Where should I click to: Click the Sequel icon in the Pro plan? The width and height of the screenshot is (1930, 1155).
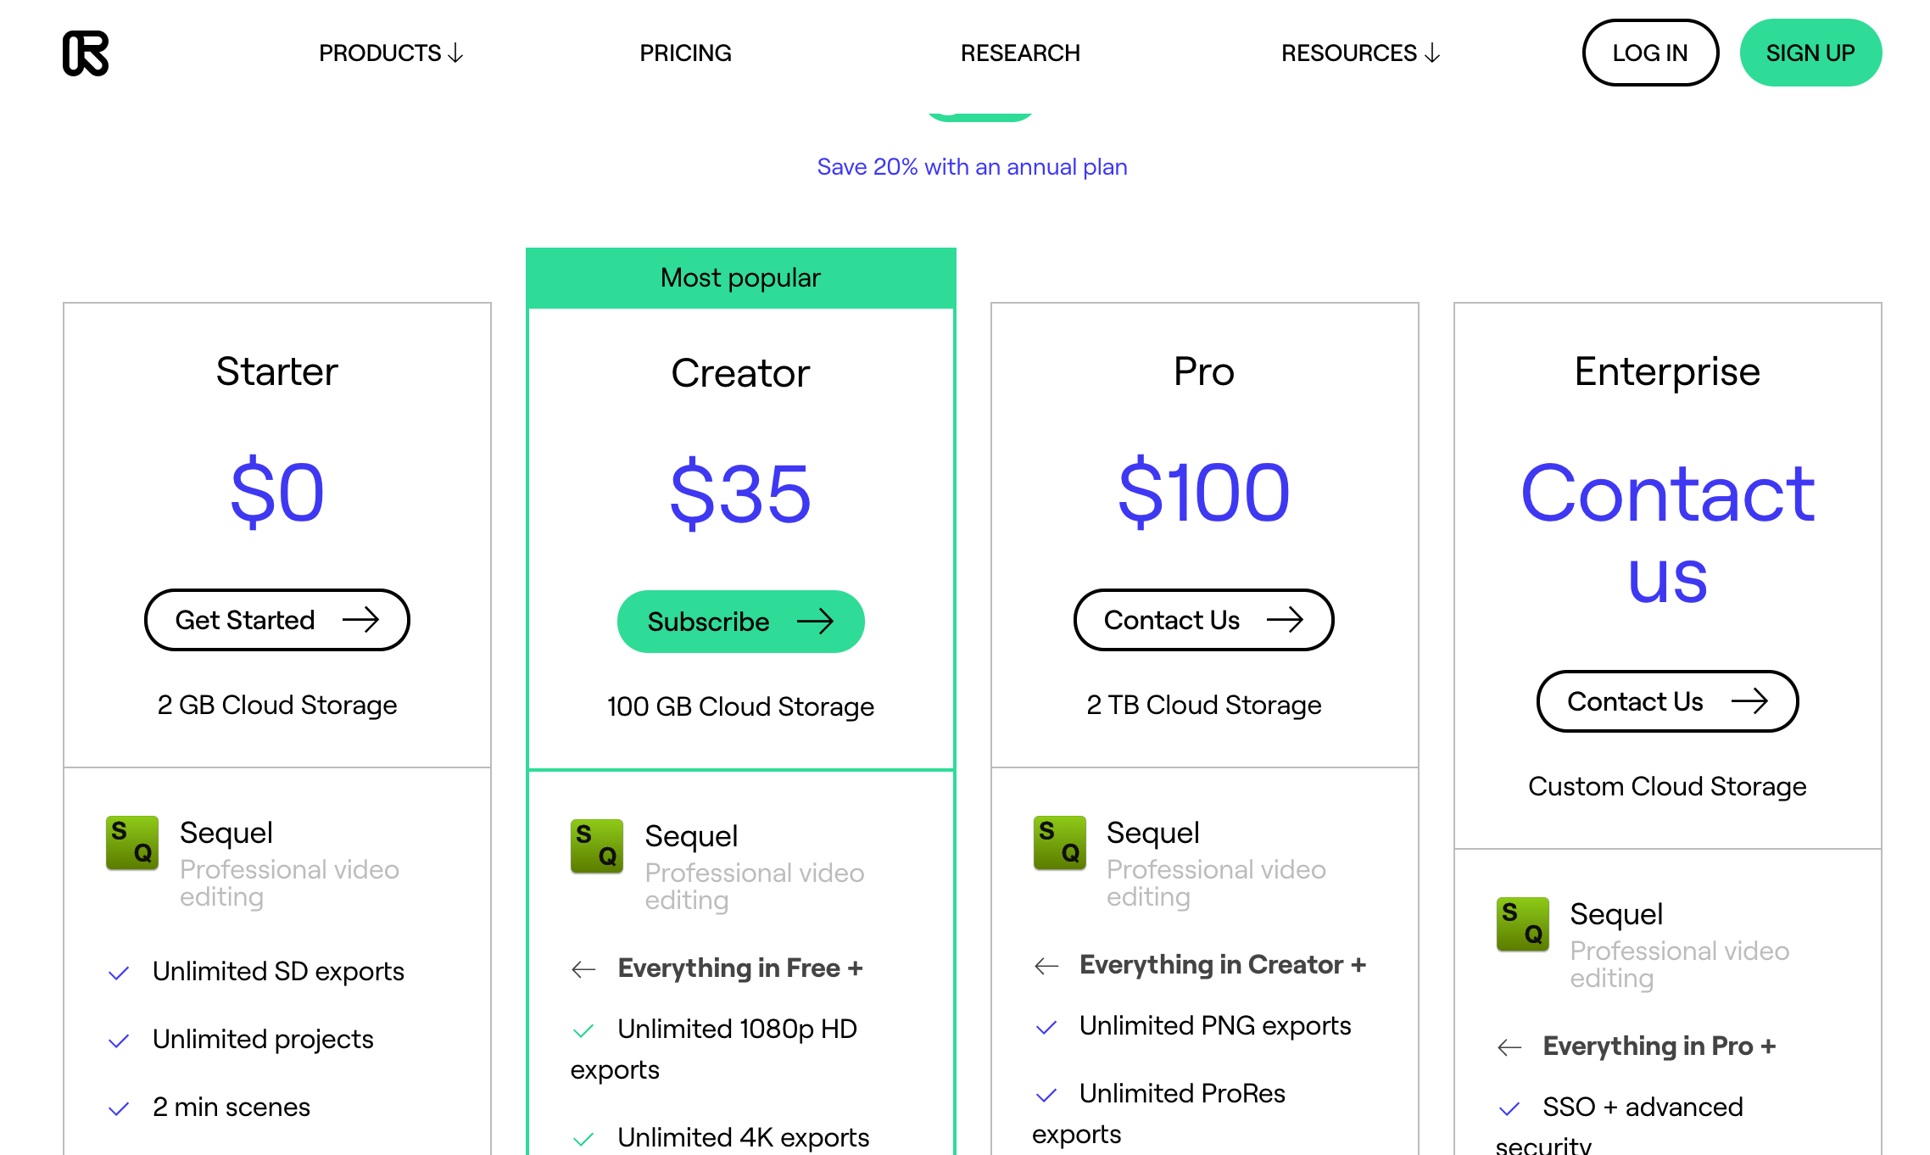click(1060, 843)
